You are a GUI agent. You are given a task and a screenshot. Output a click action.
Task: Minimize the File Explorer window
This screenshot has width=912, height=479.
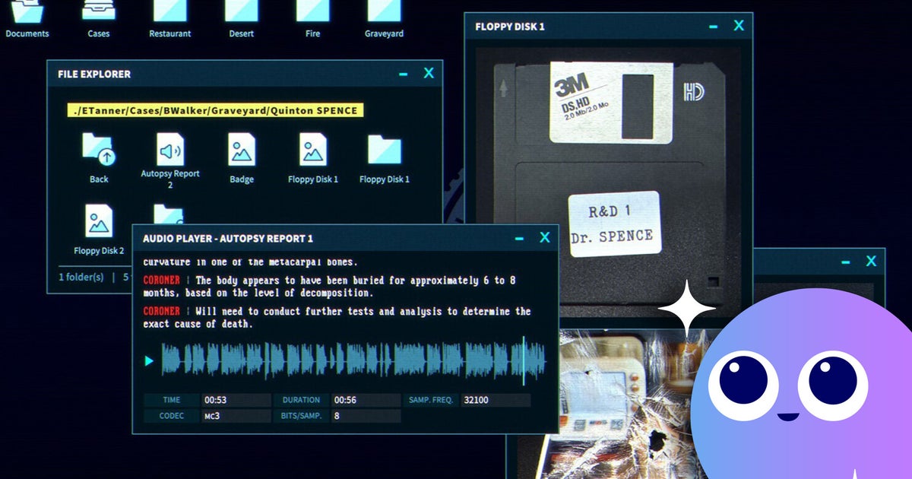pos(403,74)
